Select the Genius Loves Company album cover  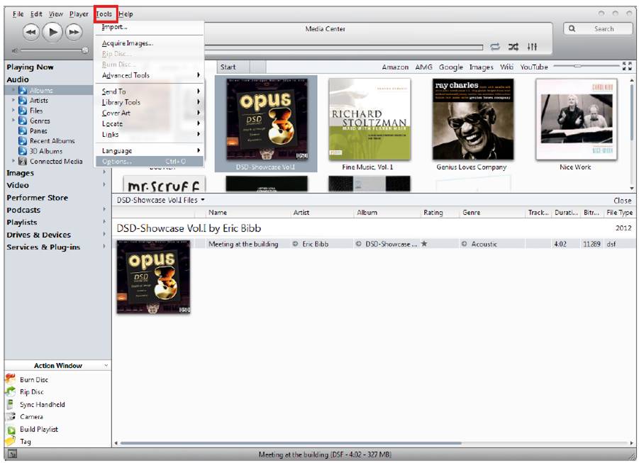(473, 119)
